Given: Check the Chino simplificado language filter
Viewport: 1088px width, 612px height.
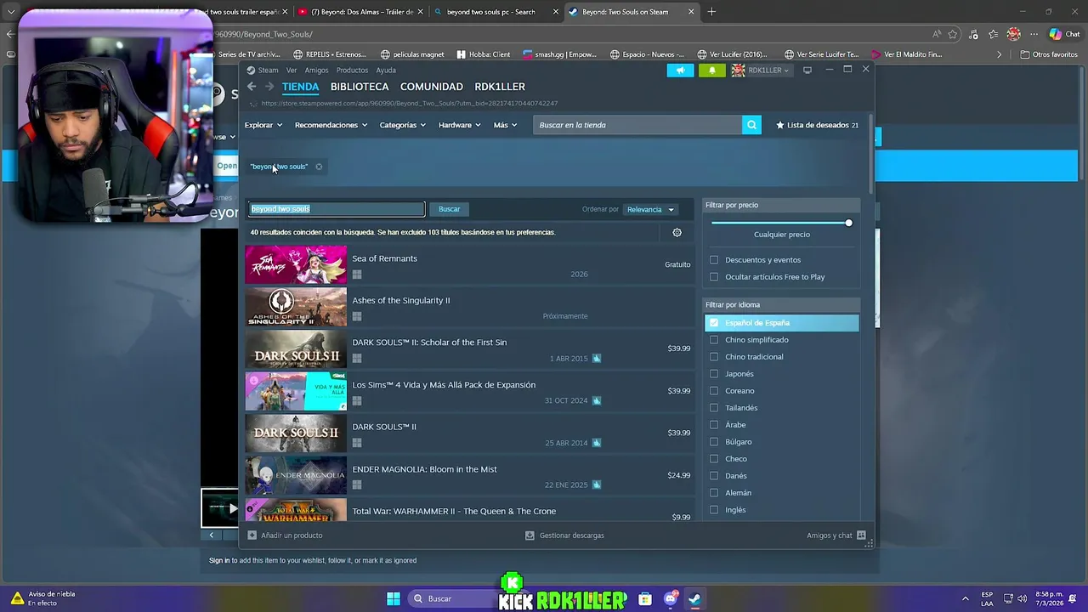Looking at the screenshot, I should 714,340.
